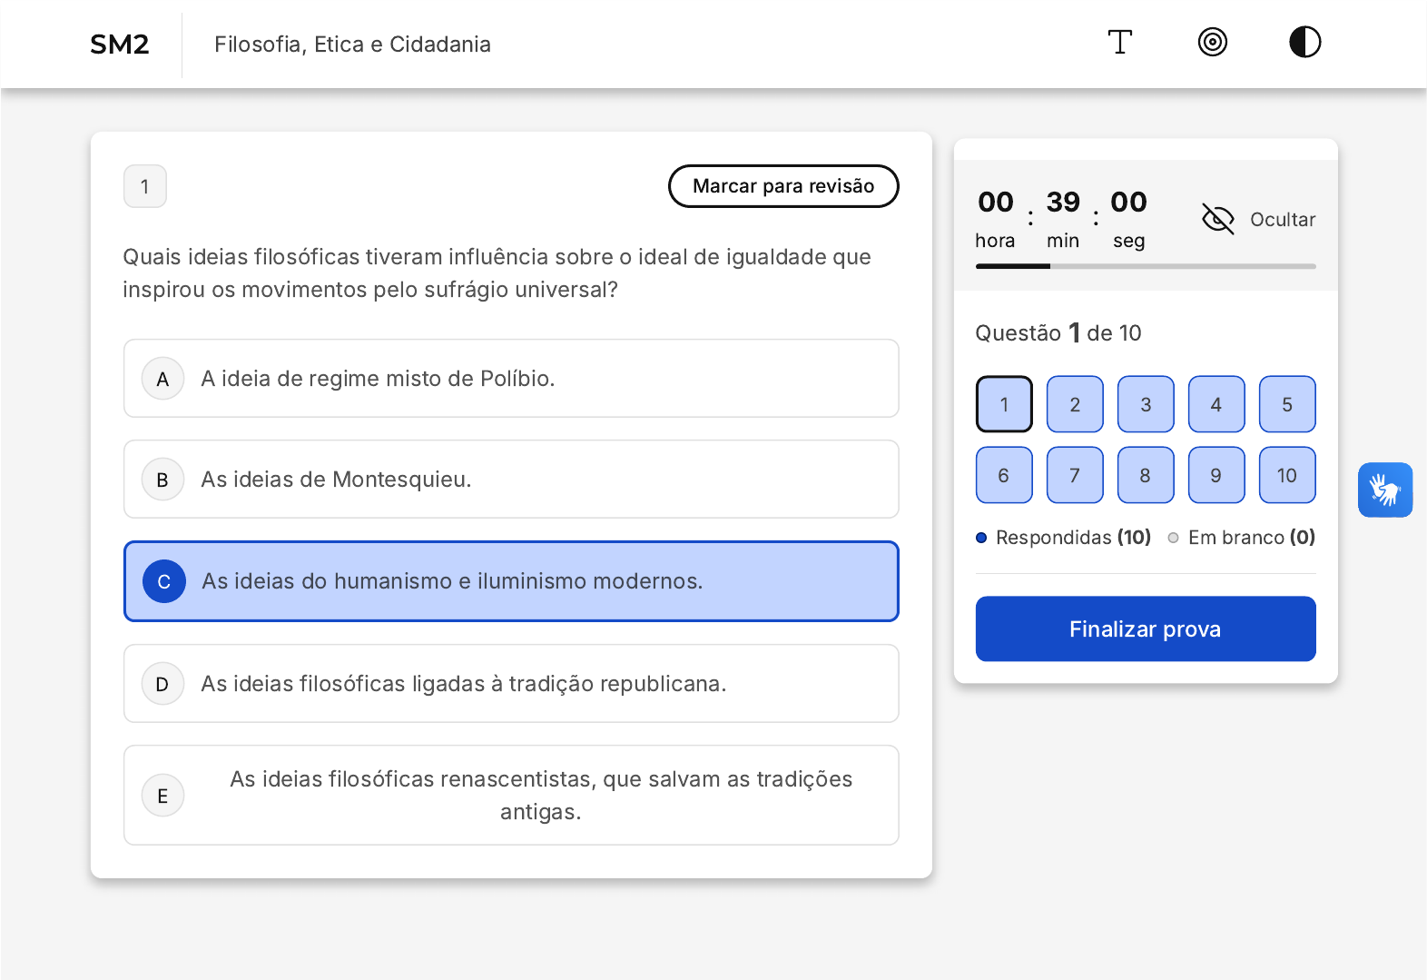The height and width of the screenshot is (980, 1427).
Task: Select option B about Montesquieu
Action: 511,480
